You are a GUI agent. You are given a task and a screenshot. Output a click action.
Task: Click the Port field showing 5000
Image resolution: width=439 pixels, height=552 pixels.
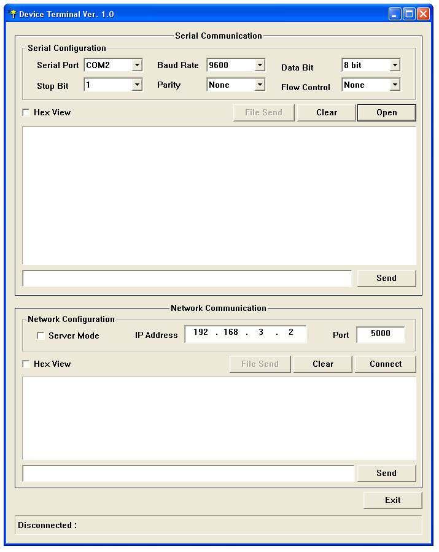(x=381, y=334)
